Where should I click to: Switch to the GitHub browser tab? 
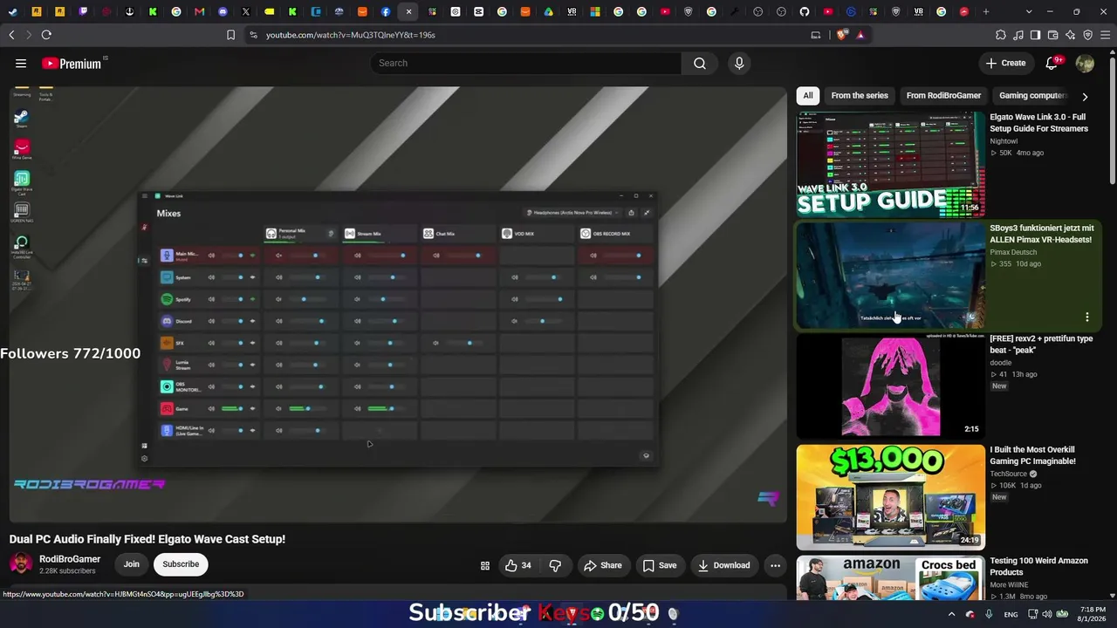click(805, 11)
